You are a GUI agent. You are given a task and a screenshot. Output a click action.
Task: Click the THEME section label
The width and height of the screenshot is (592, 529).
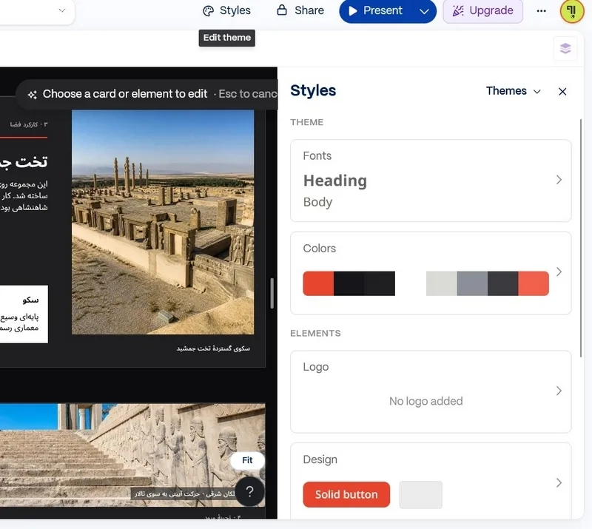pos(306,122)
